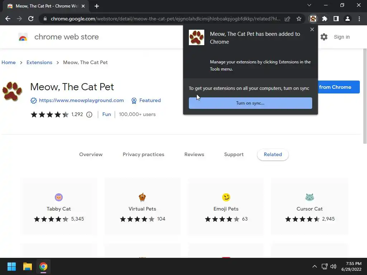The image size is (367, 275).
Task: Click the Virtual Pets dog icon
Action: (x=142, y=197)
